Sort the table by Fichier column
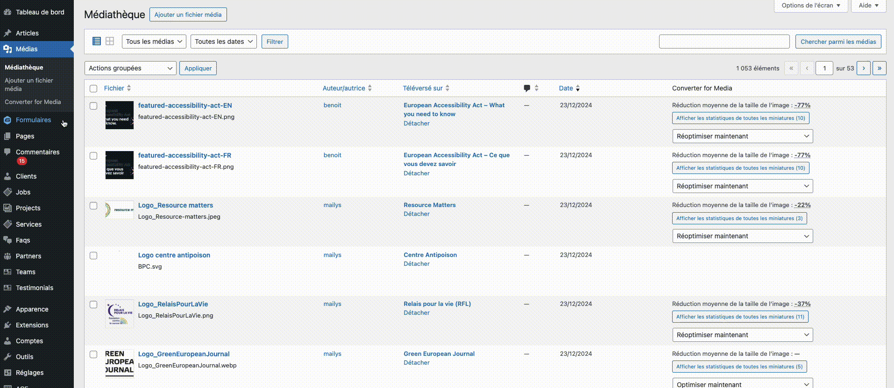The width and height of the screenshot is (894, 388). (117, 88)
